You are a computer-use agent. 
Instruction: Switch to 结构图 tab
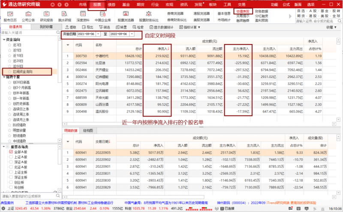point(88,131)
